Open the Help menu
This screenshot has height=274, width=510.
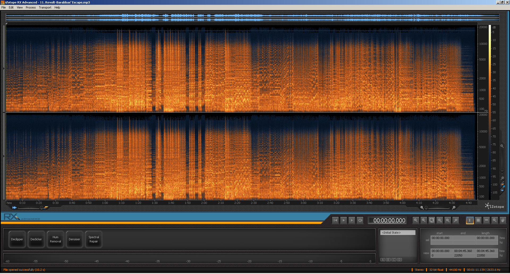[57, 7]
